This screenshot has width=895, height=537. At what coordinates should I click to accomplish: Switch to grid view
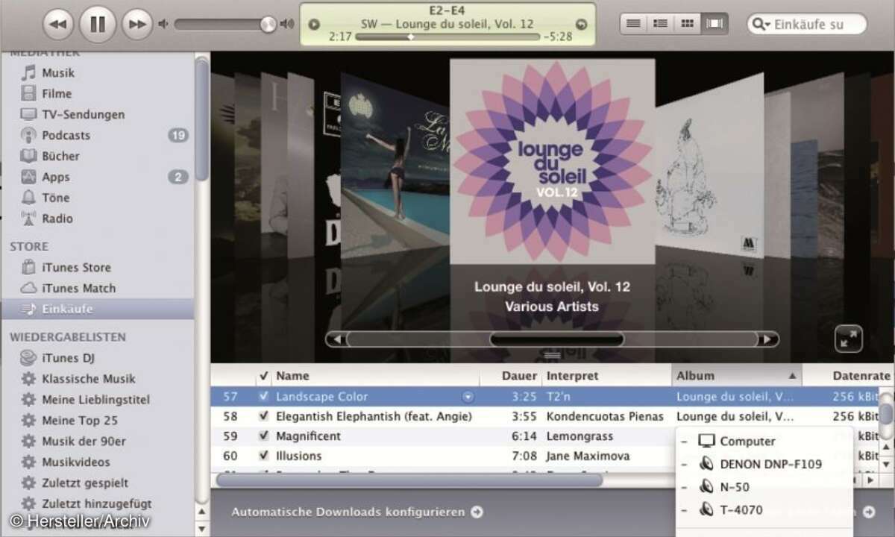click(x=687, y=24)
